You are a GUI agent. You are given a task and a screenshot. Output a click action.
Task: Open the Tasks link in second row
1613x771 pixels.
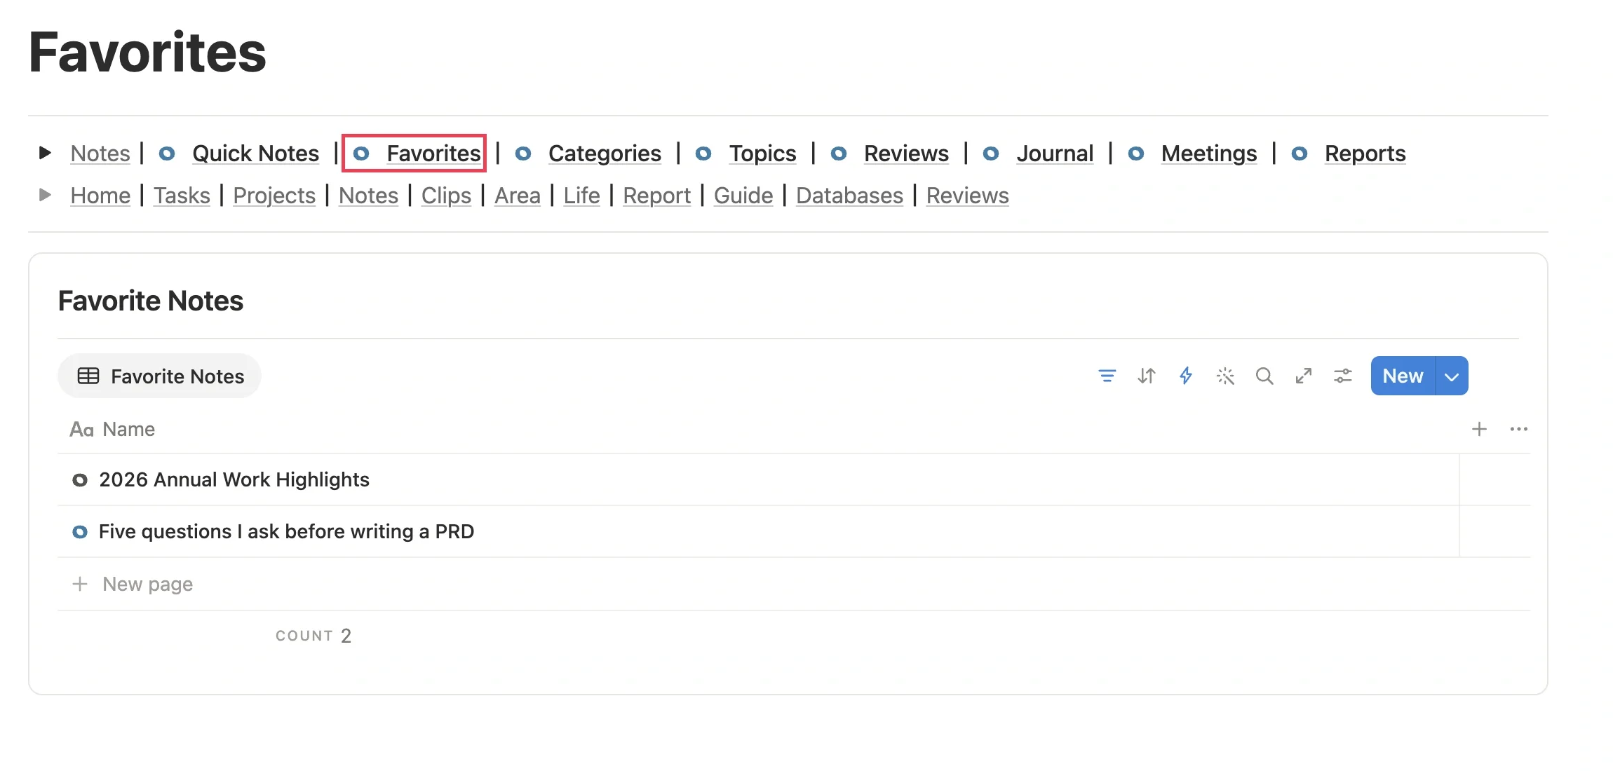click(x=182, y=196)
